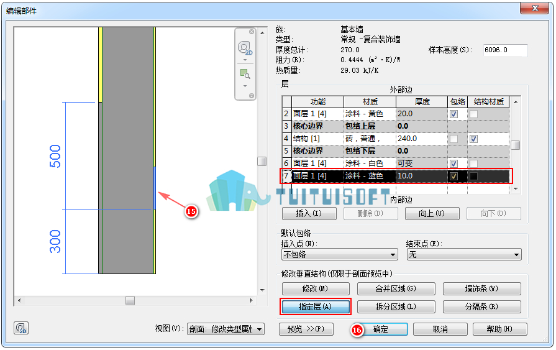
Task: Click 砖，普通 material cell
Action: (370, 139)
